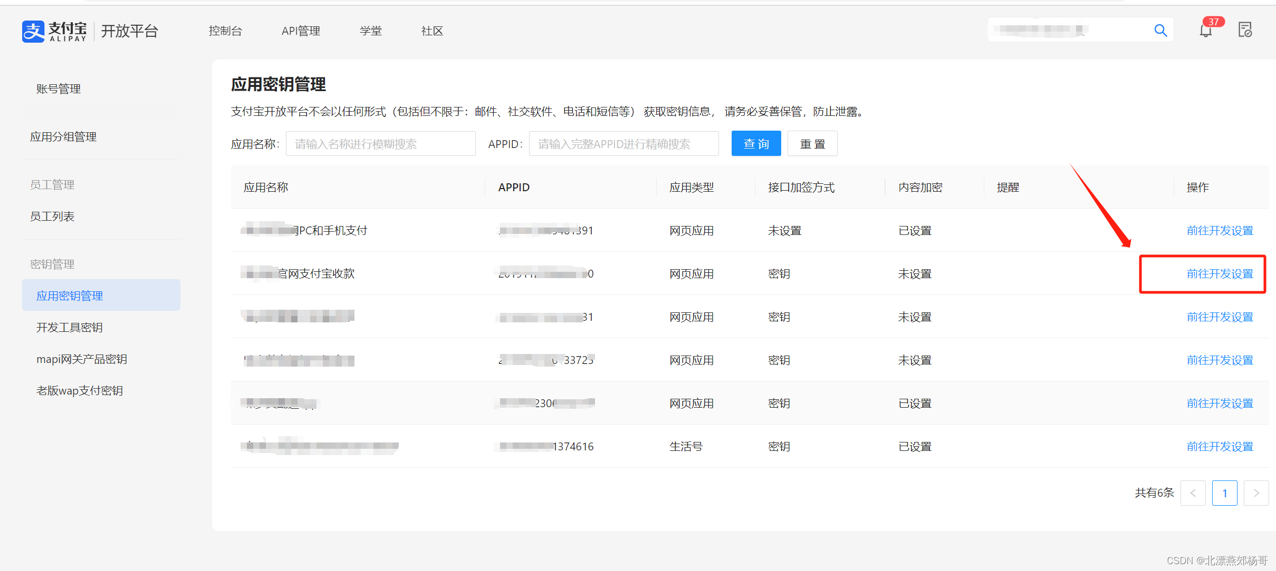Open 前往开发设置 for 官网支付宝收款 row

click(x=1220, y=274)
